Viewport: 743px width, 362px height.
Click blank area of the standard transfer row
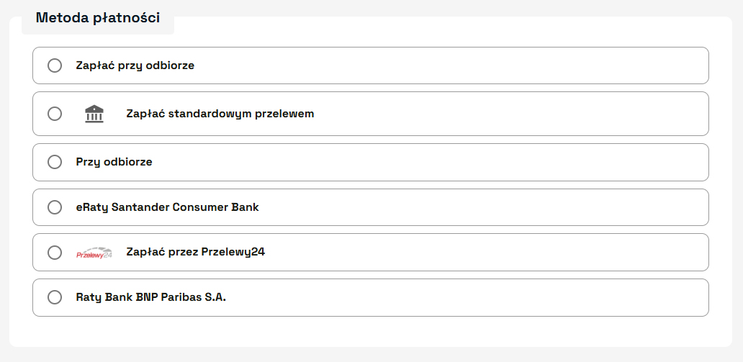504,114
